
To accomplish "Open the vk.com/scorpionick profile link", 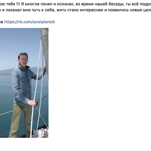I will (x=29, y=22).
